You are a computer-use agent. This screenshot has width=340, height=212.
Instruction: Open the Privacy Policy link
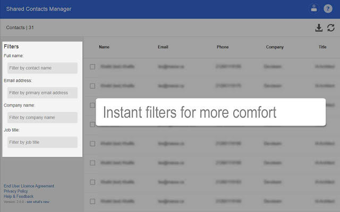[x=15, y=191]
